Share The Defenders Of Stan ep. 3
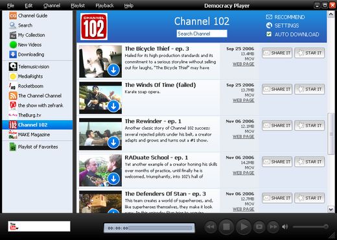This screenshot has width=337, height=240. click(x=277, y=198)
